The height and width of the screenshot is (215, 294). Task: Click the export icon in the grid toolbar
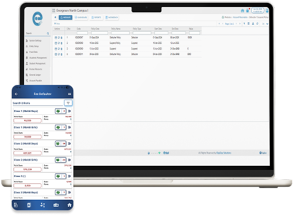coord(253,23)
